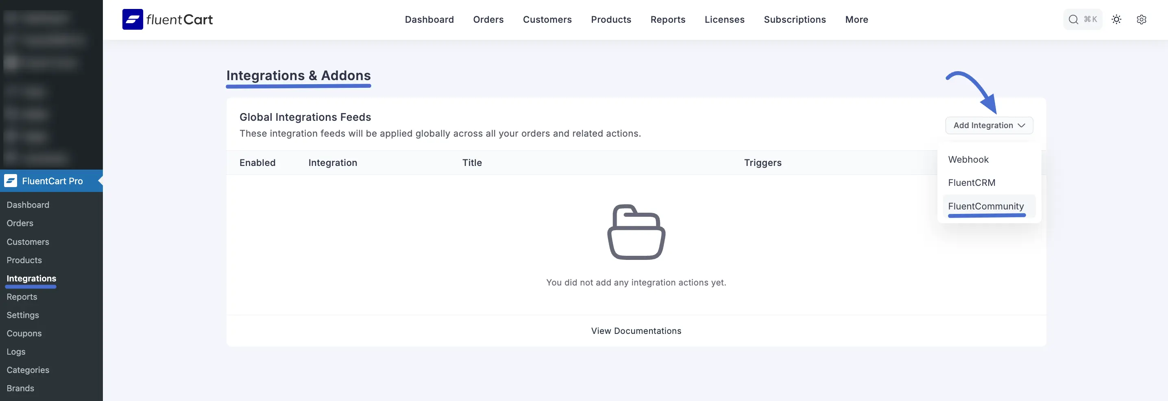Click the ⌘K keyboard shortcut badge
This screenshot has height=401, width=1168.
1090,19
